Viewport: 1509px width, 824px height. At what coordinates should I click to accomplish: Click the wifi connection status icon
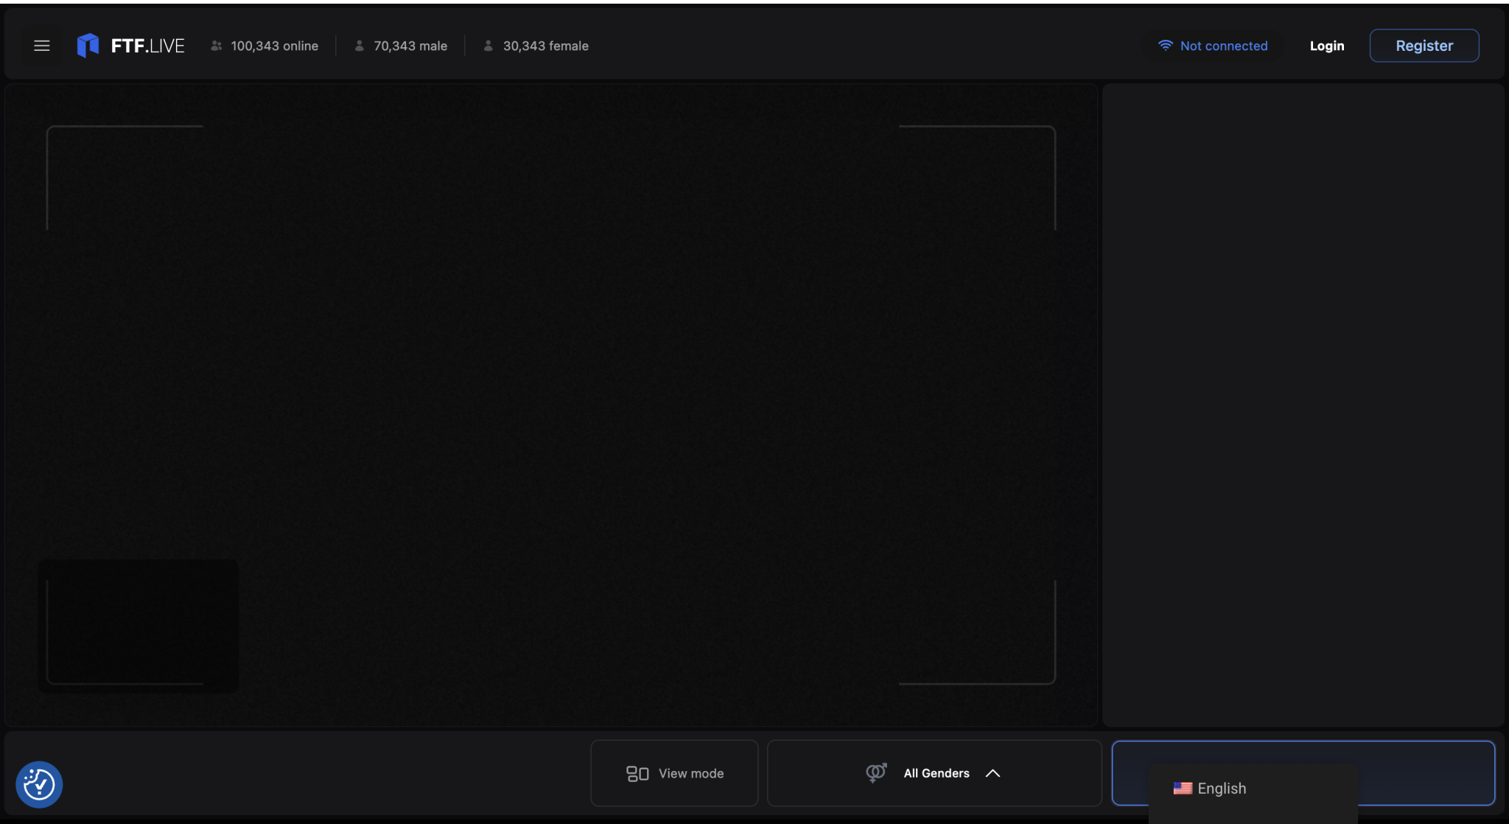click(1165, 46)
